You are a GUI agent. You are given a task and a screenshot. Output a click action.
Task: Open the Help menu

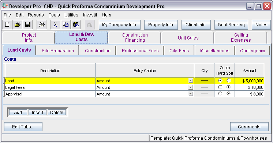[x=106, y=15]
